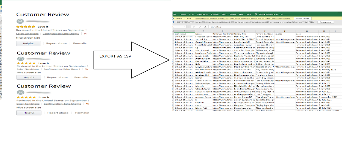Click Color: Sandstone link in top review
The height and width of the screenshot is (141, 352).
click(x=27, y=34)
